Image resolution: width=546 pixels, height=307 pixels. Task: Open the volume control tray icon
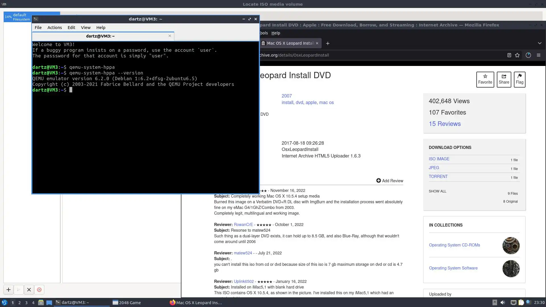point(502,302)
